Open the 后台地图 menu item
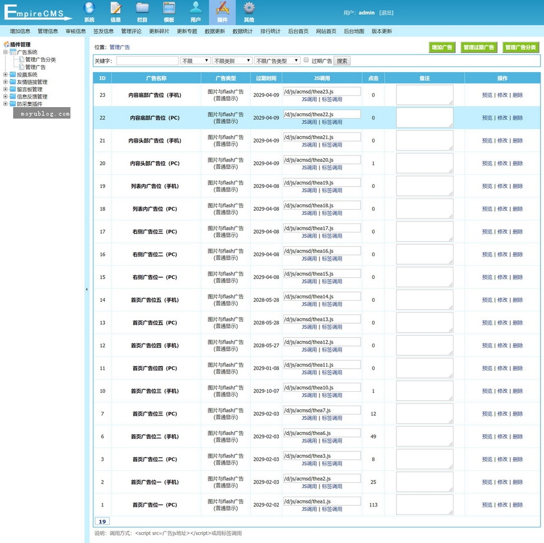This screenshot has height=543, width=544. coord(354,32)
